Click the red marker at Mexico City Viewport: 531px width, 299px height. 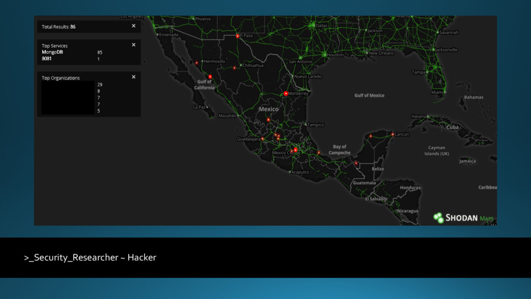295,149
